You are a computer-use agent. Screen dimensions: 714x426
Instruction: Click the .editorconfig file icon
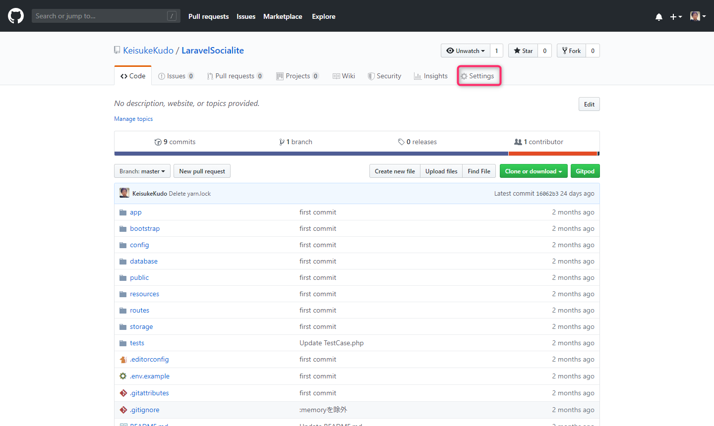pos(123,359)
